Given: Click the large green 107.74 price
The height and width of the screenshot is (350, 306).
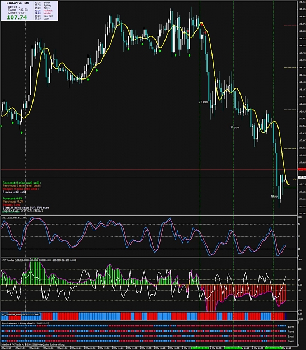Looking at the screenshot, I should pyautogui.click(x=17, y=17).
